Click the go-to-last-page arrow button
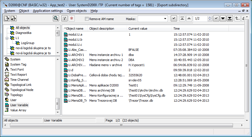 230,18
